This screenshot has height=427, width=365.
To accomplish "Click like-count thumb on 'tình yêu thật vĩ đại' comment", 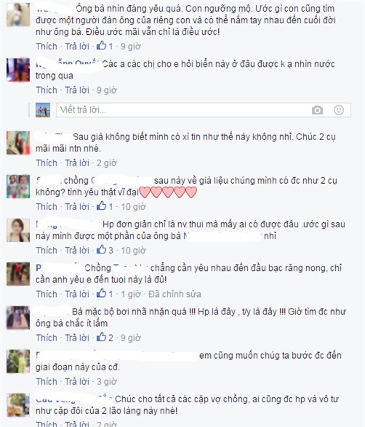I will point(101,206).
